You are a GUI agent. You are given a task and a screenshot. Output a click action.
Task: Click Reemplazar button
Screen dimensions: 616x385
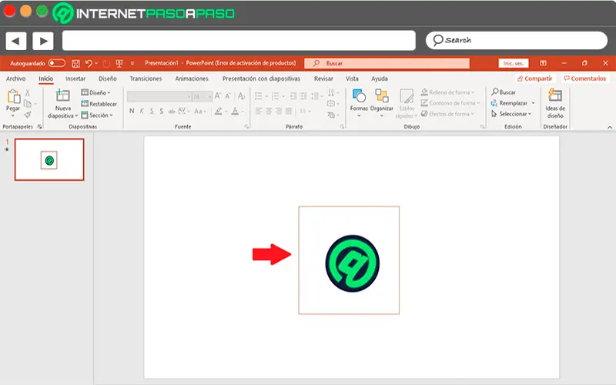[x=513, y=103]
